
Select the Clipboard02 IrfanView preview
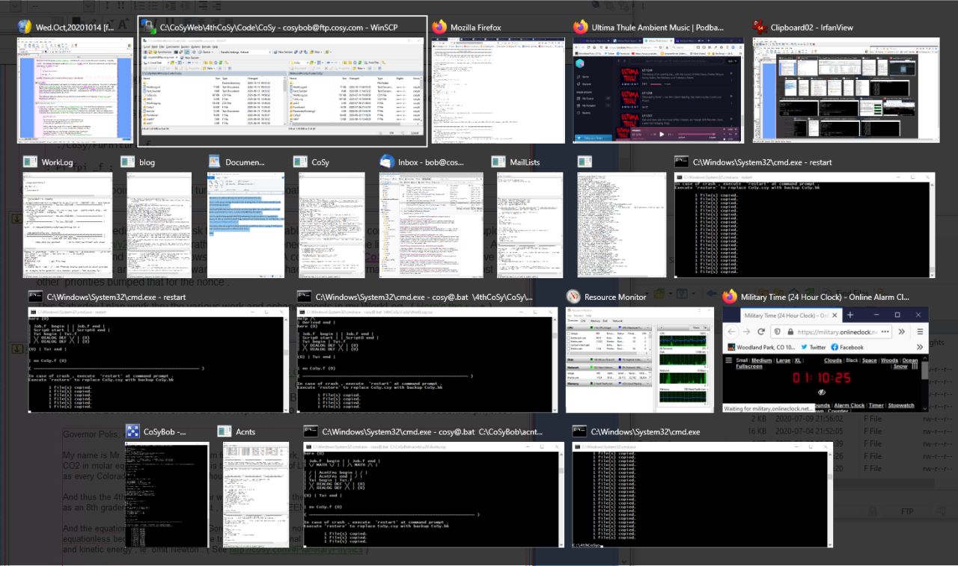click(x=846, y=90)
